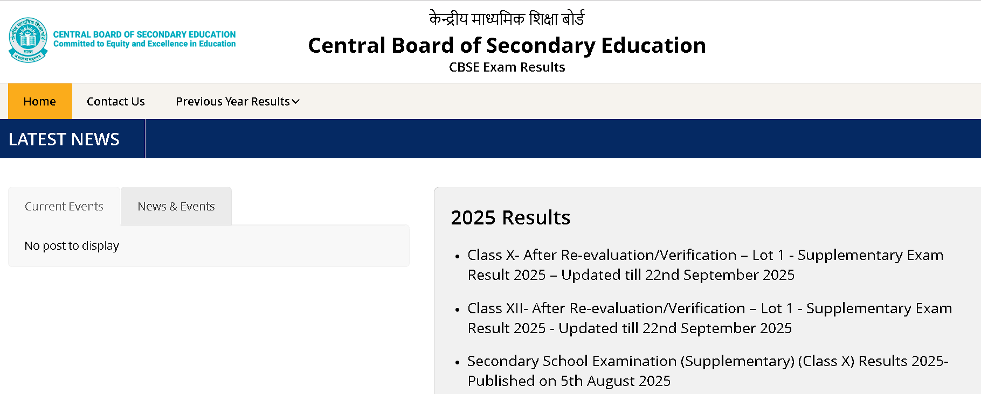Screen dimensions: 981x394
Task: Open the Home menu item
Action: tap(39, 101)
